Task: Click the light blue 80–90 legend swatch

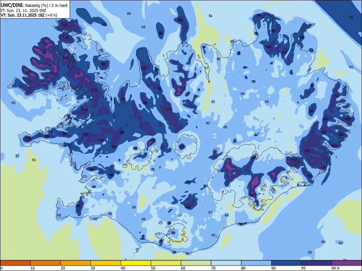Action: coord(256,263)
